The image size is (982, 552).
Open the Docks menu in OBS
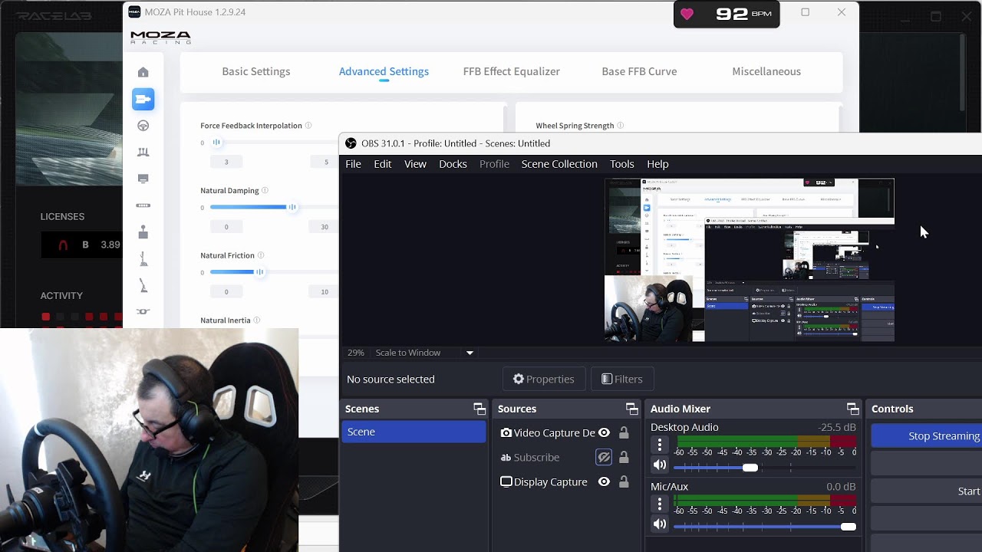[x=453, y=164]
